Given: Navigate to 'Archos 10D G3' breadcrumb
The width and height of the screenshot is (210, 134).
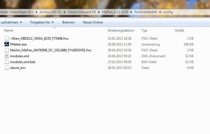Looking at the screenshot, I should tap(50, 12).
